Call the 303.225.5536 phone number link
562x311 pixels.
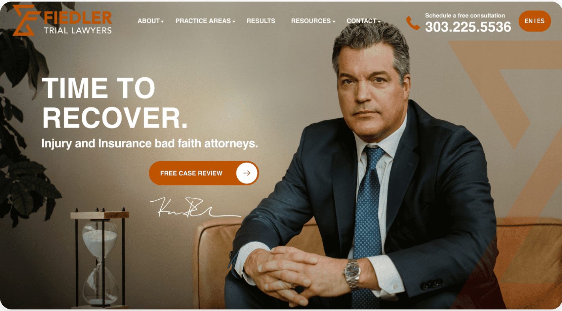(468, 27)
